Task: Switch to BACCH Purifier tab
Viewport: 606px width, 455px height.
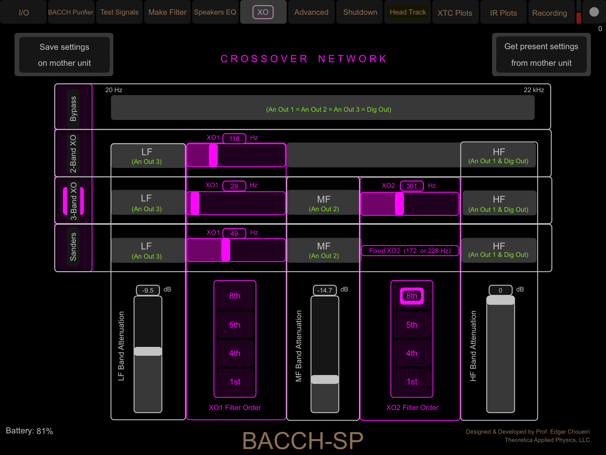Action: pos(71,12)
